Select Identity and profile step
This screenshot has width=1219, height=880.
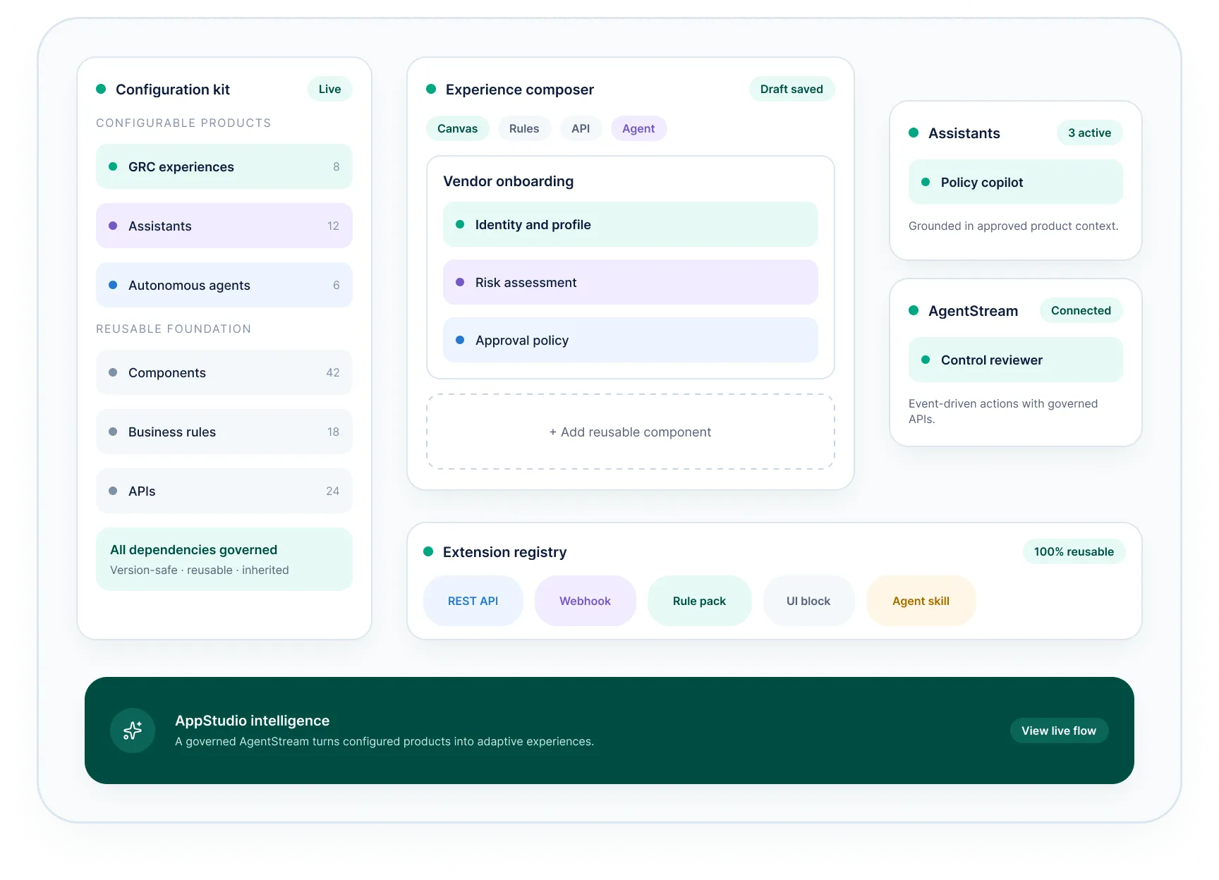[631, 224]
